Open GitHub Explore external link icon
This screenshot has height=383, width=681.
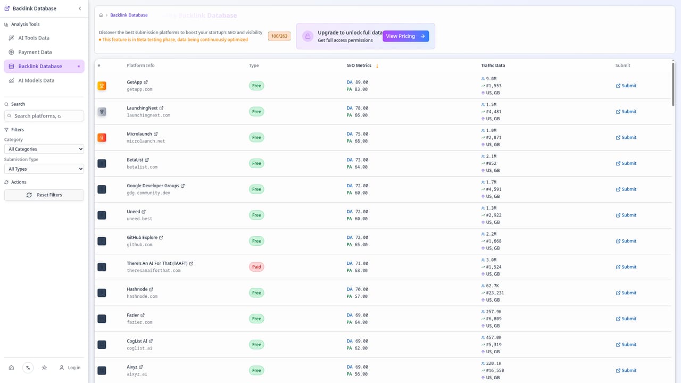tap(161, 237)
